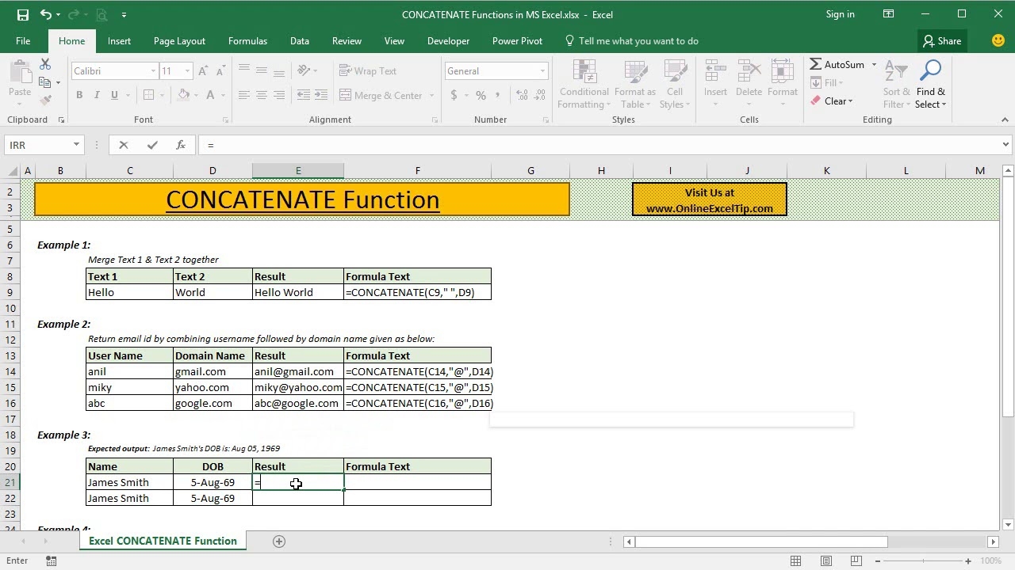Apply Percent Style format

click(x=481, y=95)
